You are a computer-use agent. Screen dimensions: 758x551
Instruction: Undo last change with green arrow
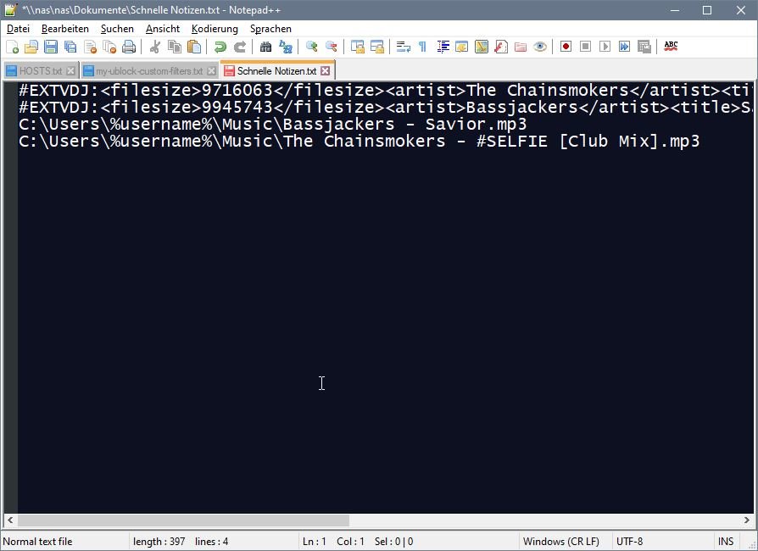pos(220,47)
